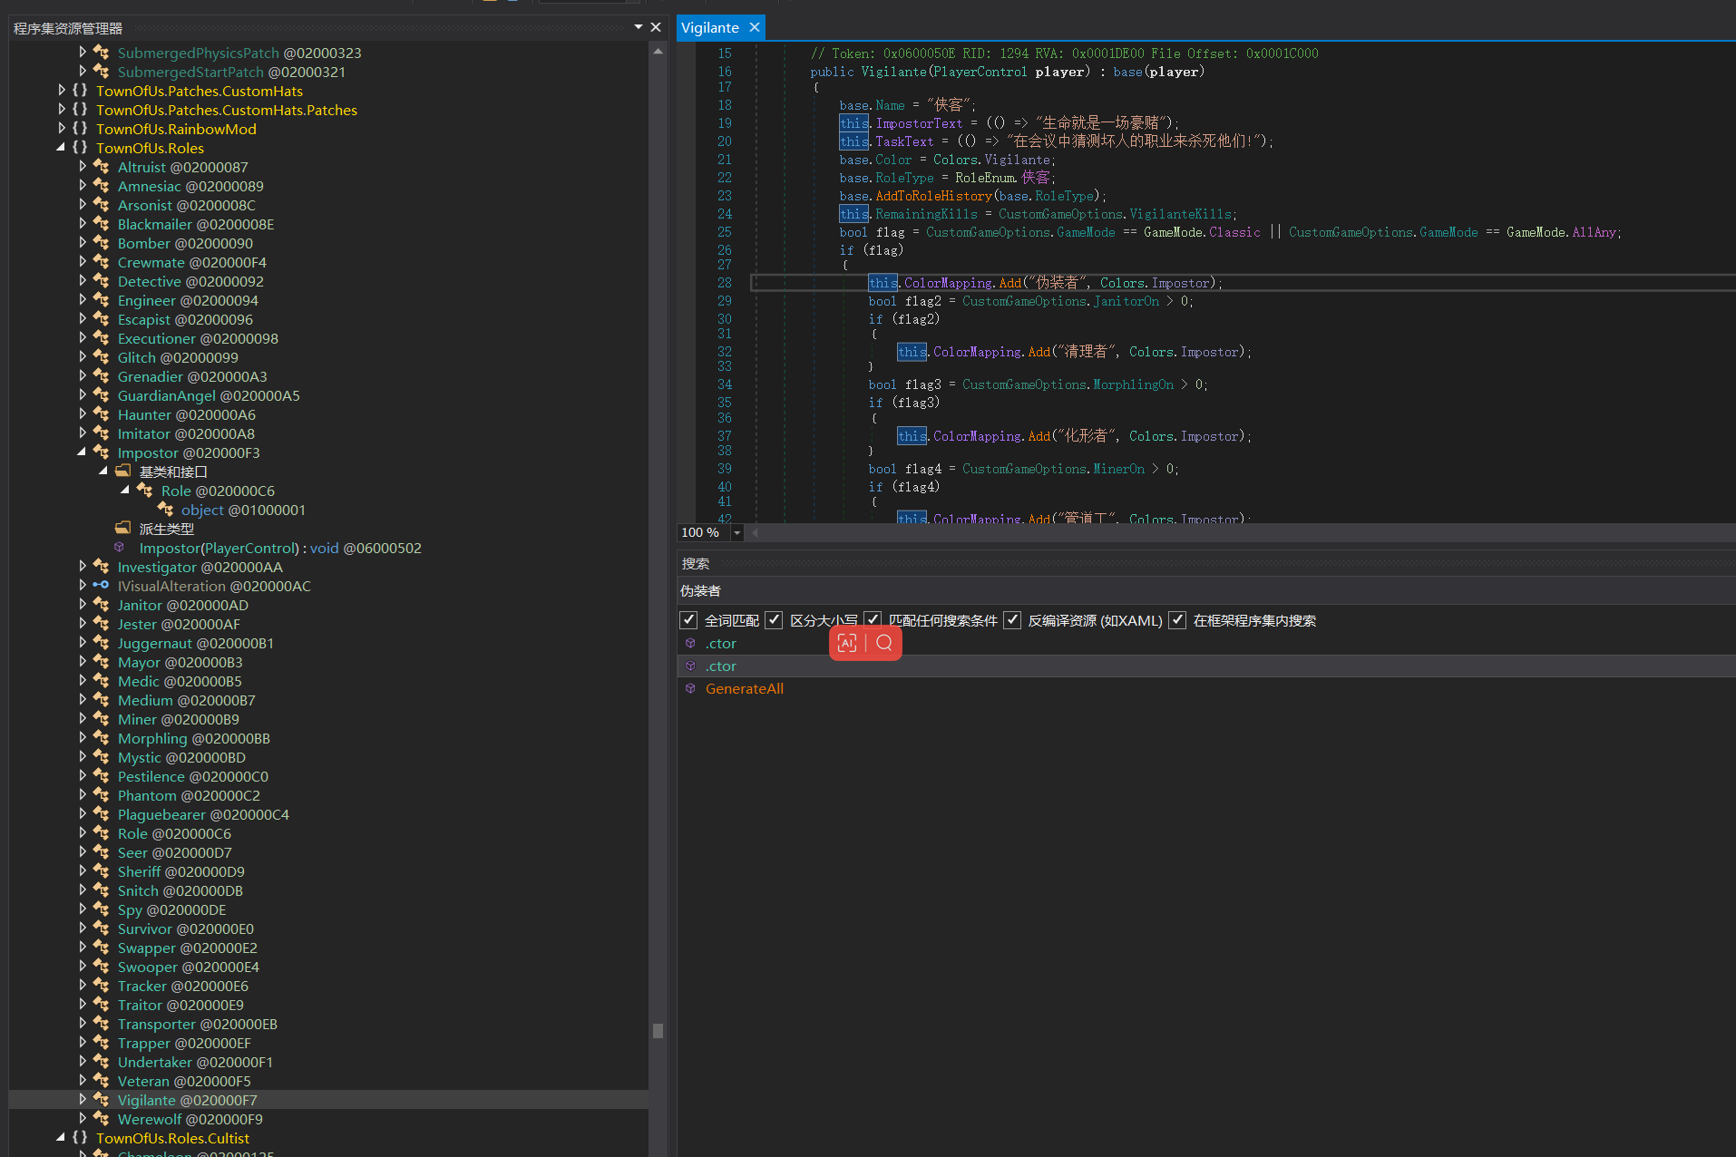Image resolution: width=1736 pixels, height=1157 pixels.
Task: Click the assembly tree scrollbar up arrow
Action: tap(658, 52)
